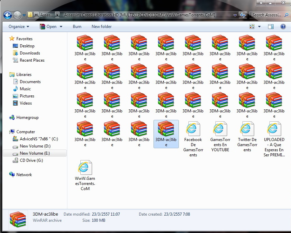This screenshot has width=291, height=233.
Task: Open New Volume (E:) drive
Action: click(35, 153)
